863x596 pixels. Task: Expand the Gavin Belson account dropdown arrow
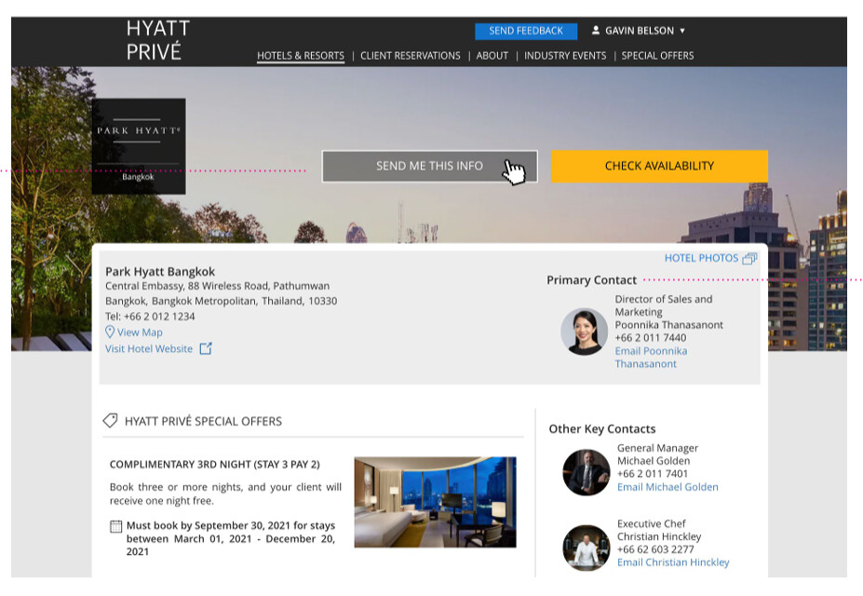coord(682,32)
